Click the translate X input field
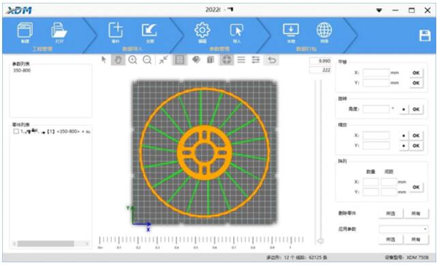439x265 pixels. tap(376, 73)
